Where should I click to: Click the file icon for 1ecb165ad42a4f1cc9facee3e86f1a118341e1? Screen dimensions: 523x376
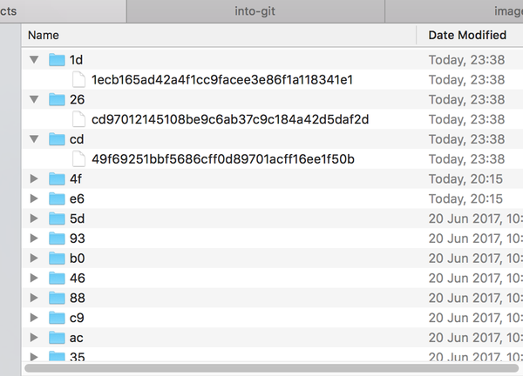click(x=79, y=80)
